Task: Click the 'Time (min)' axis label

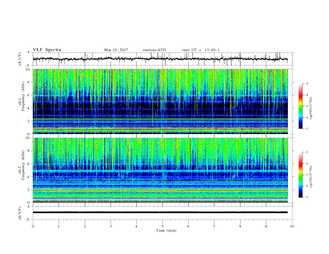Action: 166,230
